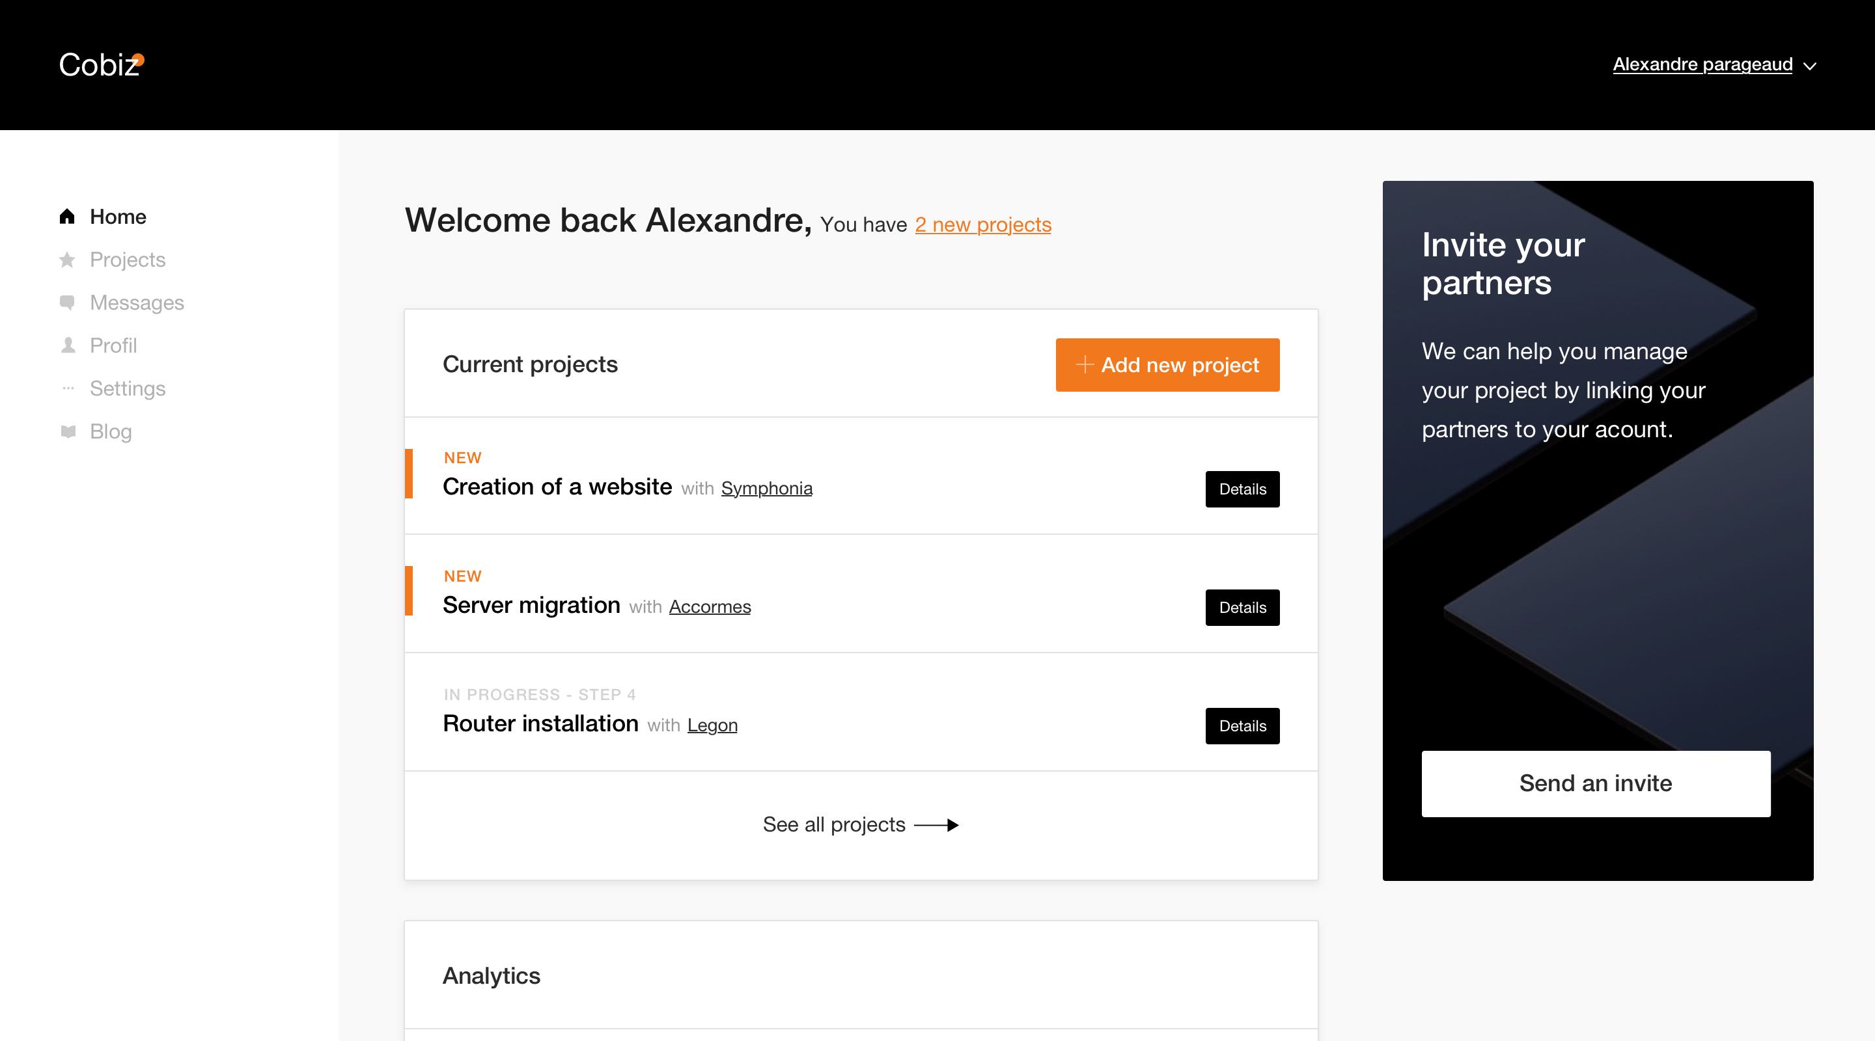Click the book icon beside Blog
The width and height of the screenshot is (1875, 1041).
(68, 431)
